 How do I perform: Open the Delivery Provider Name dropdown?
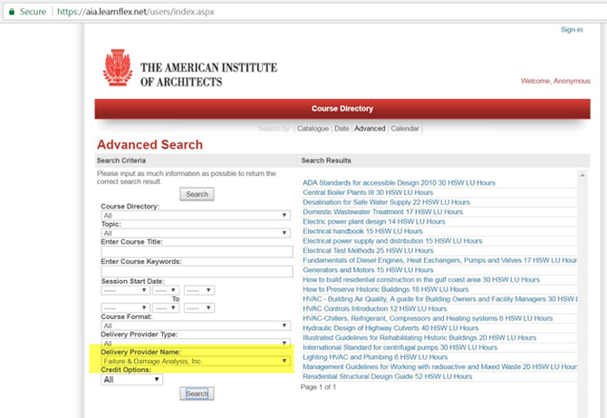196,361
